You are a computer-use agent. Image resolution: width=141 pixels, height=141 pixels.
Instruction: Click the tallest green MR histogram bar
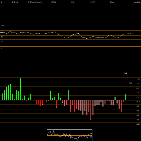(x=20, y=89)
